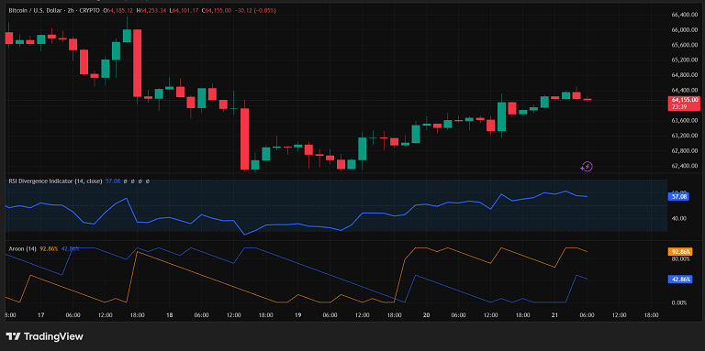
Task: Click the blue 42.86% Aroon axis label
Action: point(681,280)
